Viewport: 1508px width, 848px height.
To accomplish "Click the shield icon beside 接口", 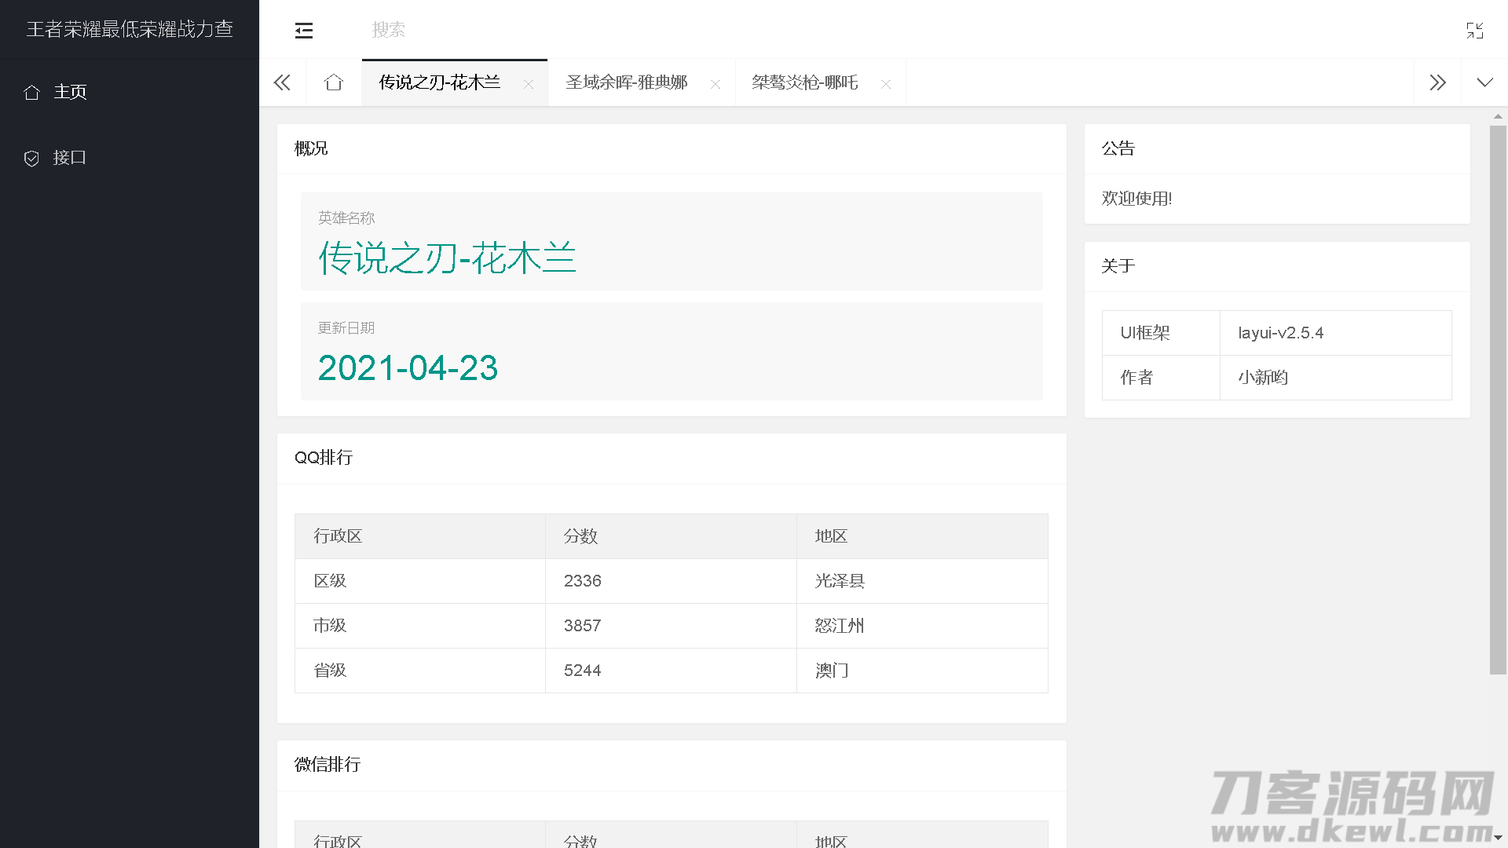I will [31, 159].
